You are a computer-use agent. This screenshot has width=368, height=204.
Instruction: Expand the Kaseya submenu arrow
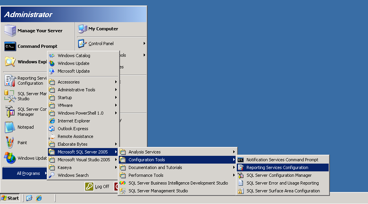point(116,167)
